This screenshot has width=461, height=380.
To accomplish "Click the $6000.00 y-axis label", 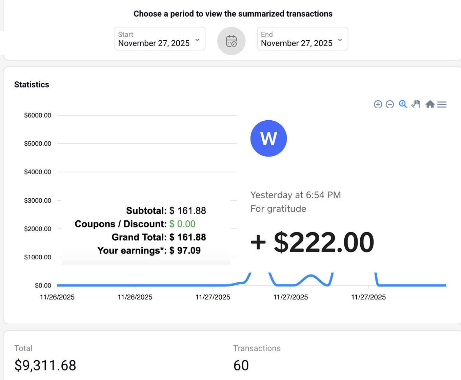I will point(38,115).
